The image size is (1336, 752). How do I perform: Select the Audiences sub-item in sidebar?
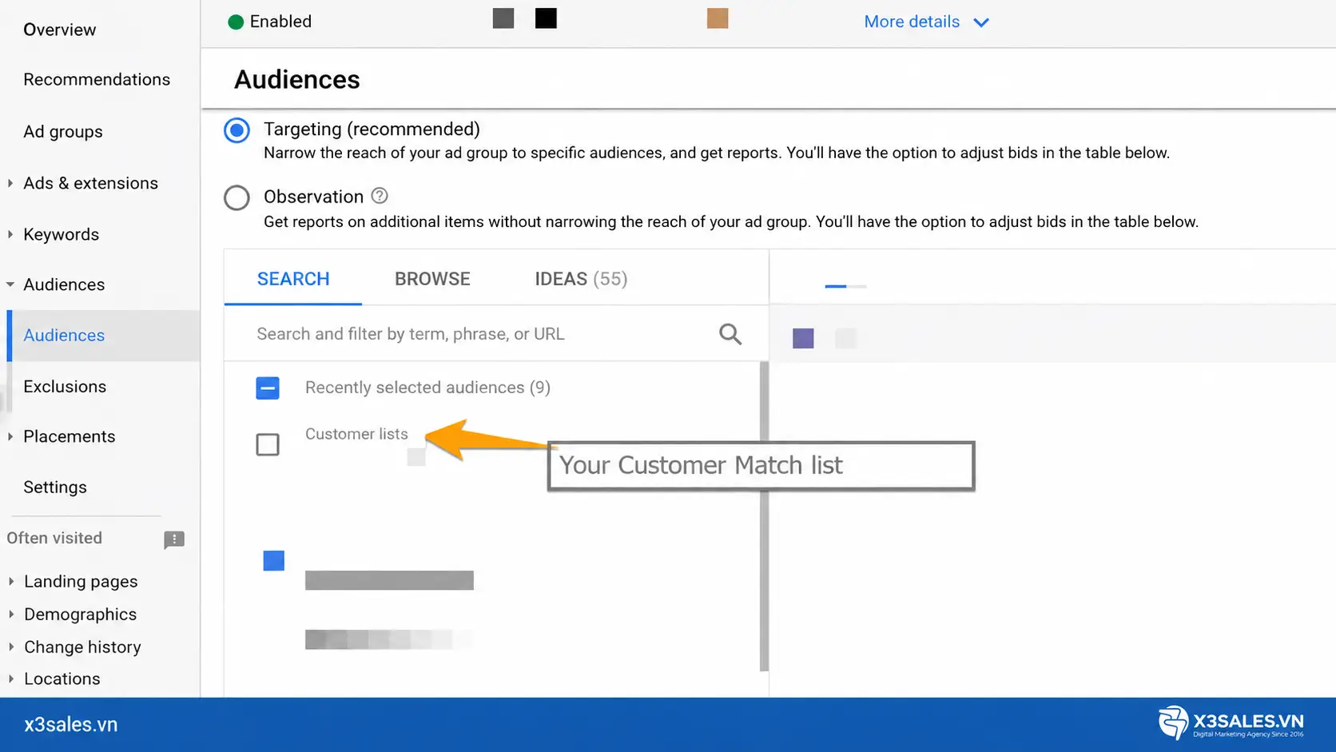pos(103,336)
